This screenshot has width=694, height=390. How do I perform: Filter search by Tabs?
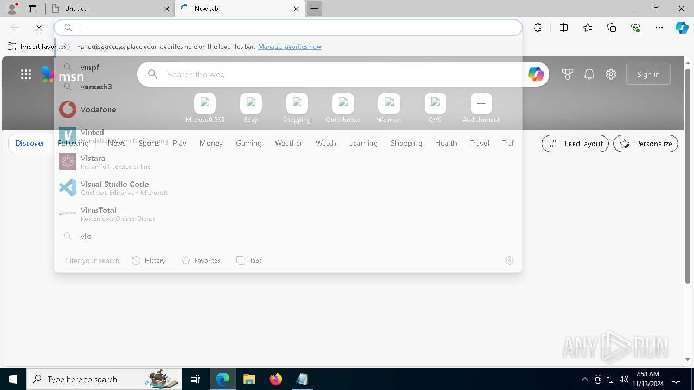[249, 261]
